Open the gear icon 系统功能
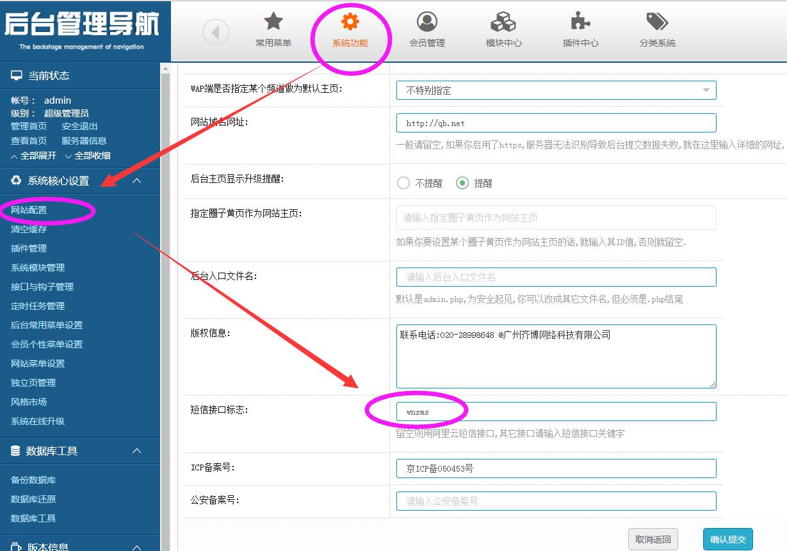787x551 pixels. point(350,22)
